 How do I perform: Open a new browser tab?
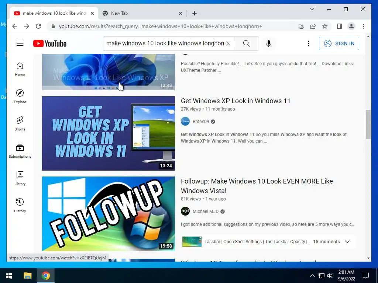point(195,13)
